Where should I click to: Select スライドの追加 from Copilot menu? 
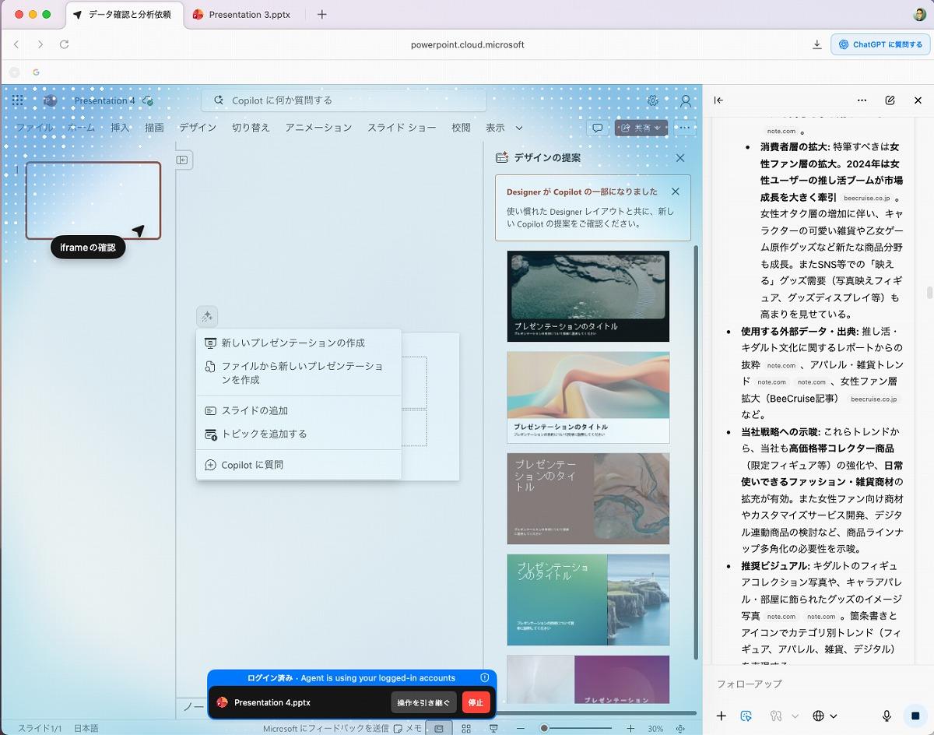255,410
